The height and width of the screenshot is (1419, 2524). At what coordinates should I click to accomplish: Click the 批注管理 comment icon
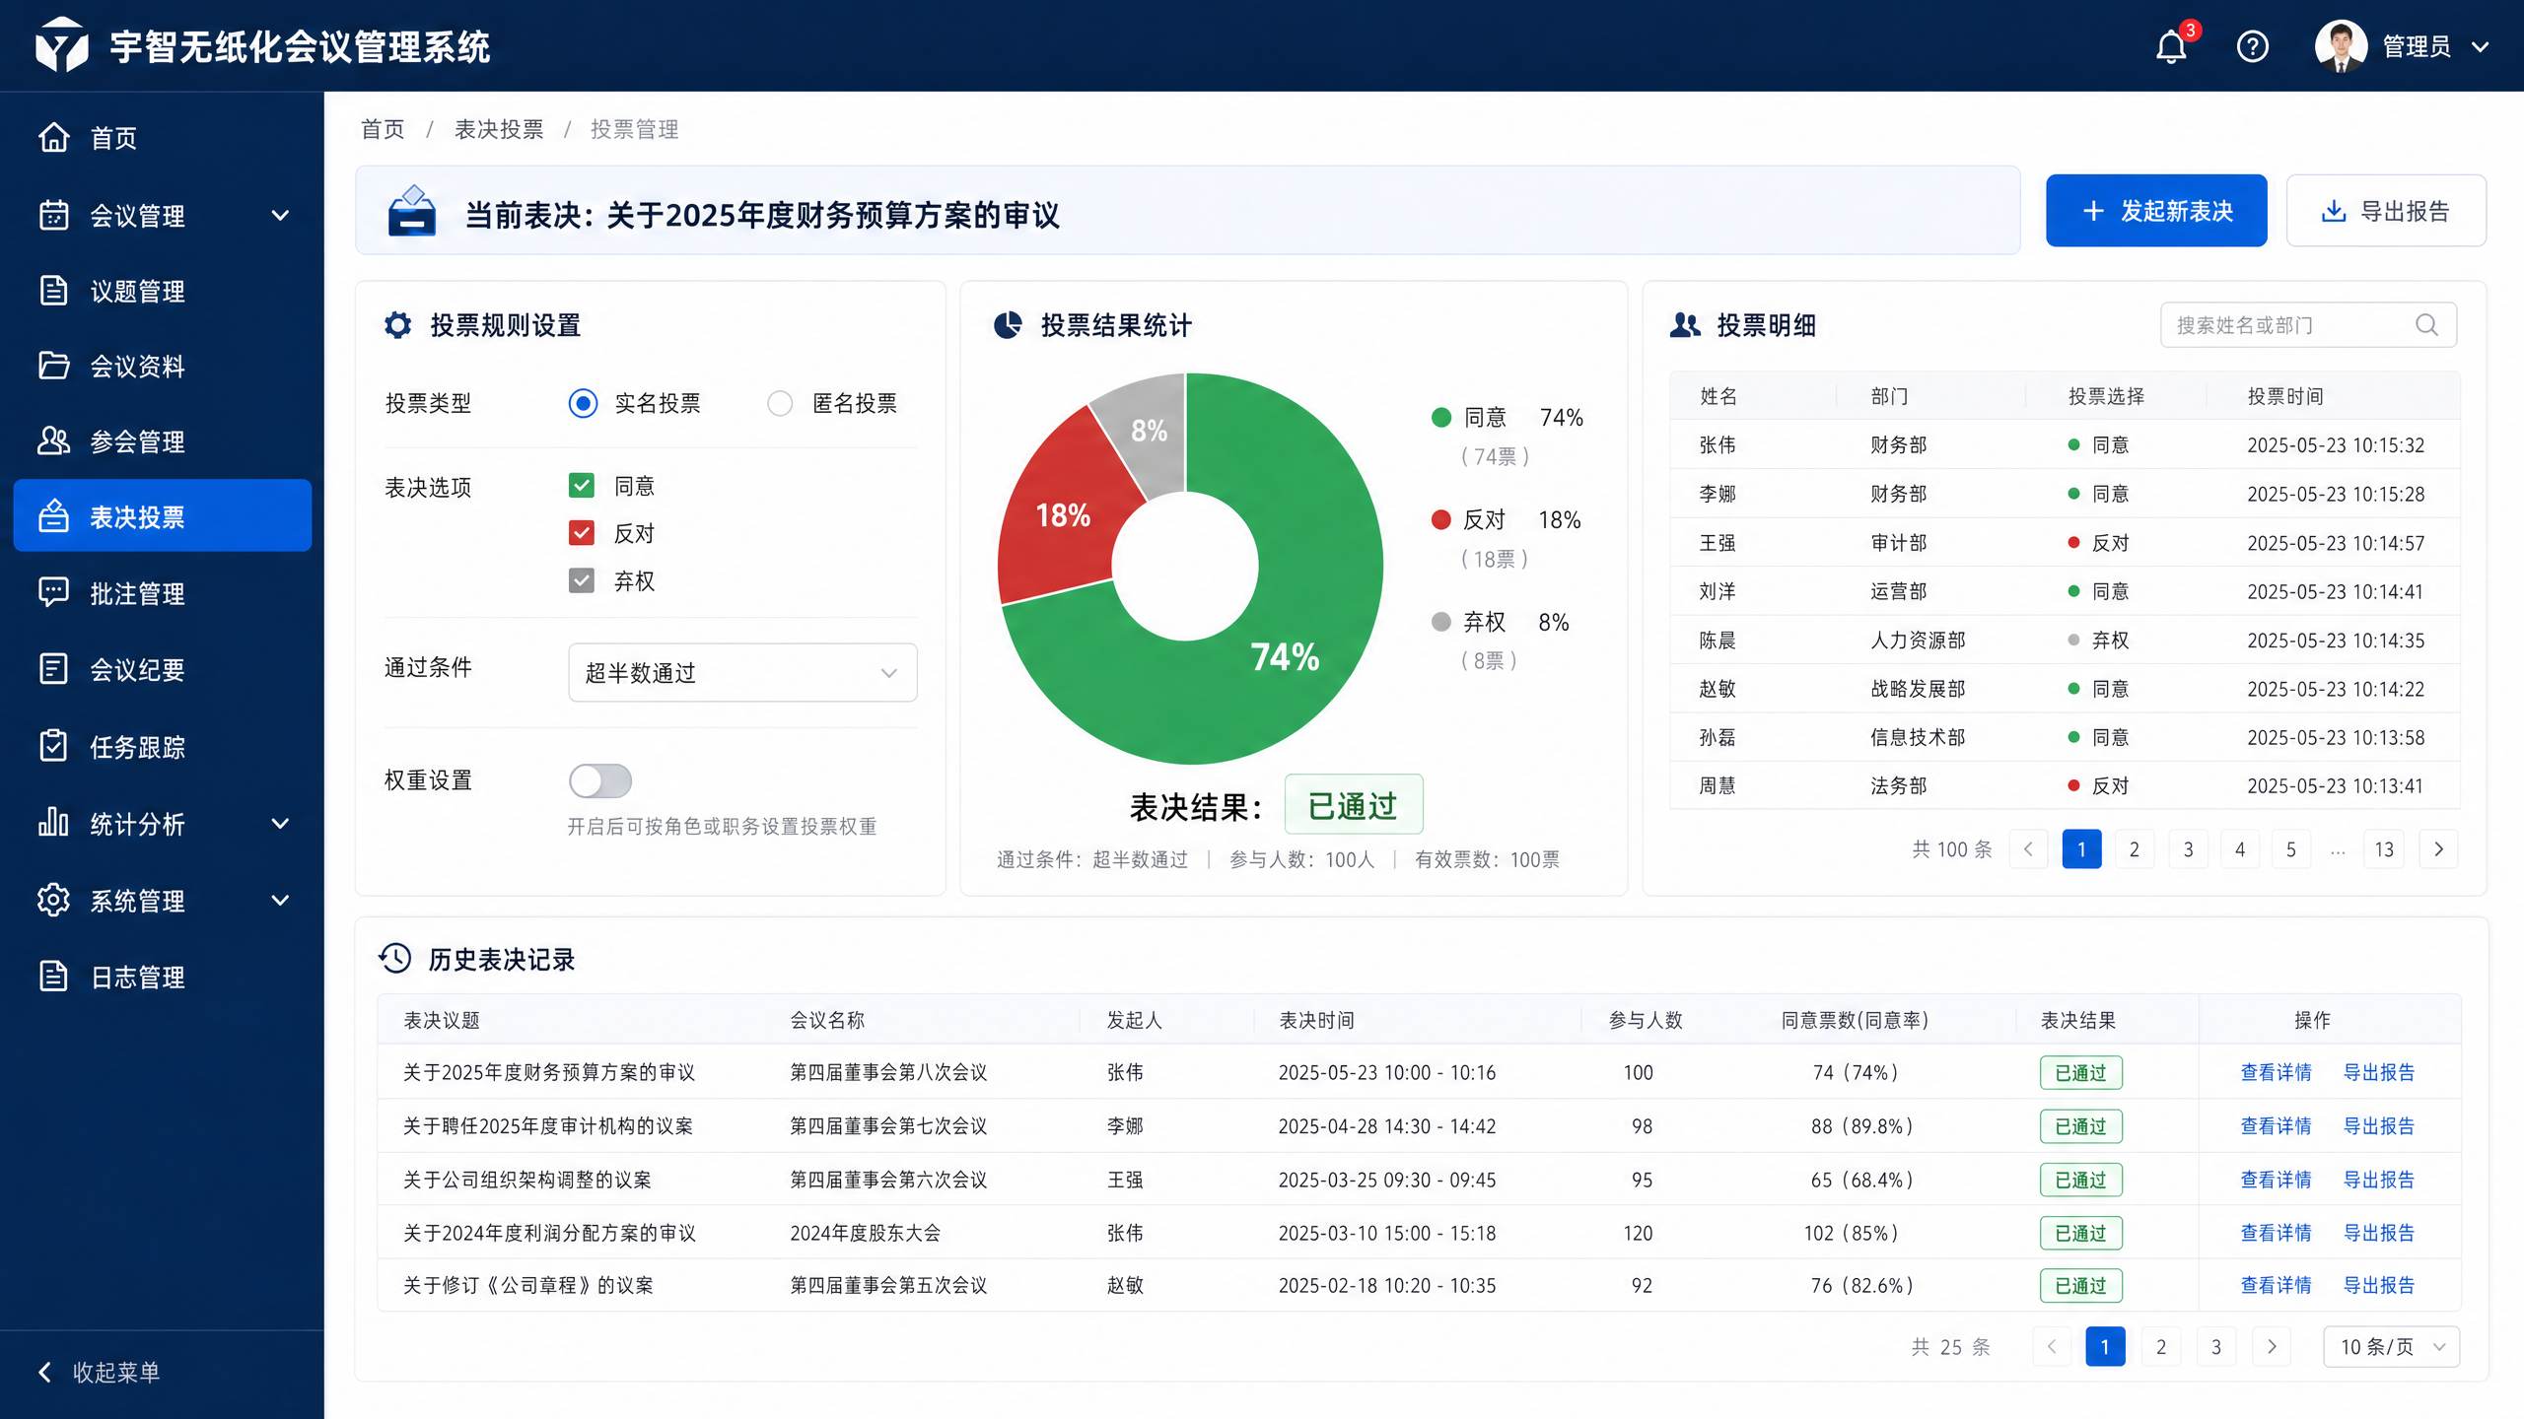pyautogui.click(x=54, y=592)
